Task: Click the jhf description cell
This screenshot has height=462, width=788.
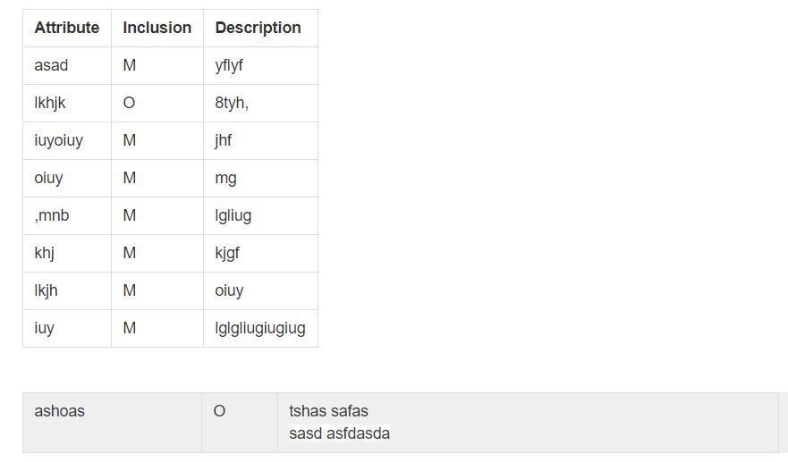Action: [260, 140]
